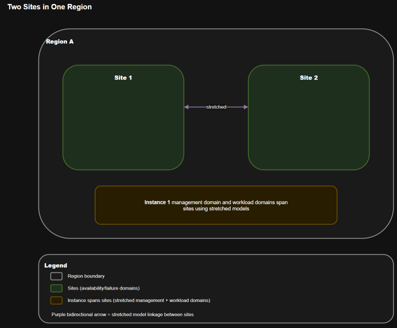The width and height of the screenshot is (397, 328).
Task: Click the purple bidirectional arrow note text
Action: pyautogui.click(x=122, y=315)
